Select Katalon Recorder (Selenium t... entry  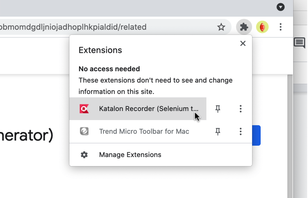point(148,109)
